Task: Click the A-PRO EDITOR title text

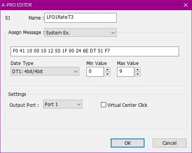Action: pyautogui.click(x=17, y=5)
